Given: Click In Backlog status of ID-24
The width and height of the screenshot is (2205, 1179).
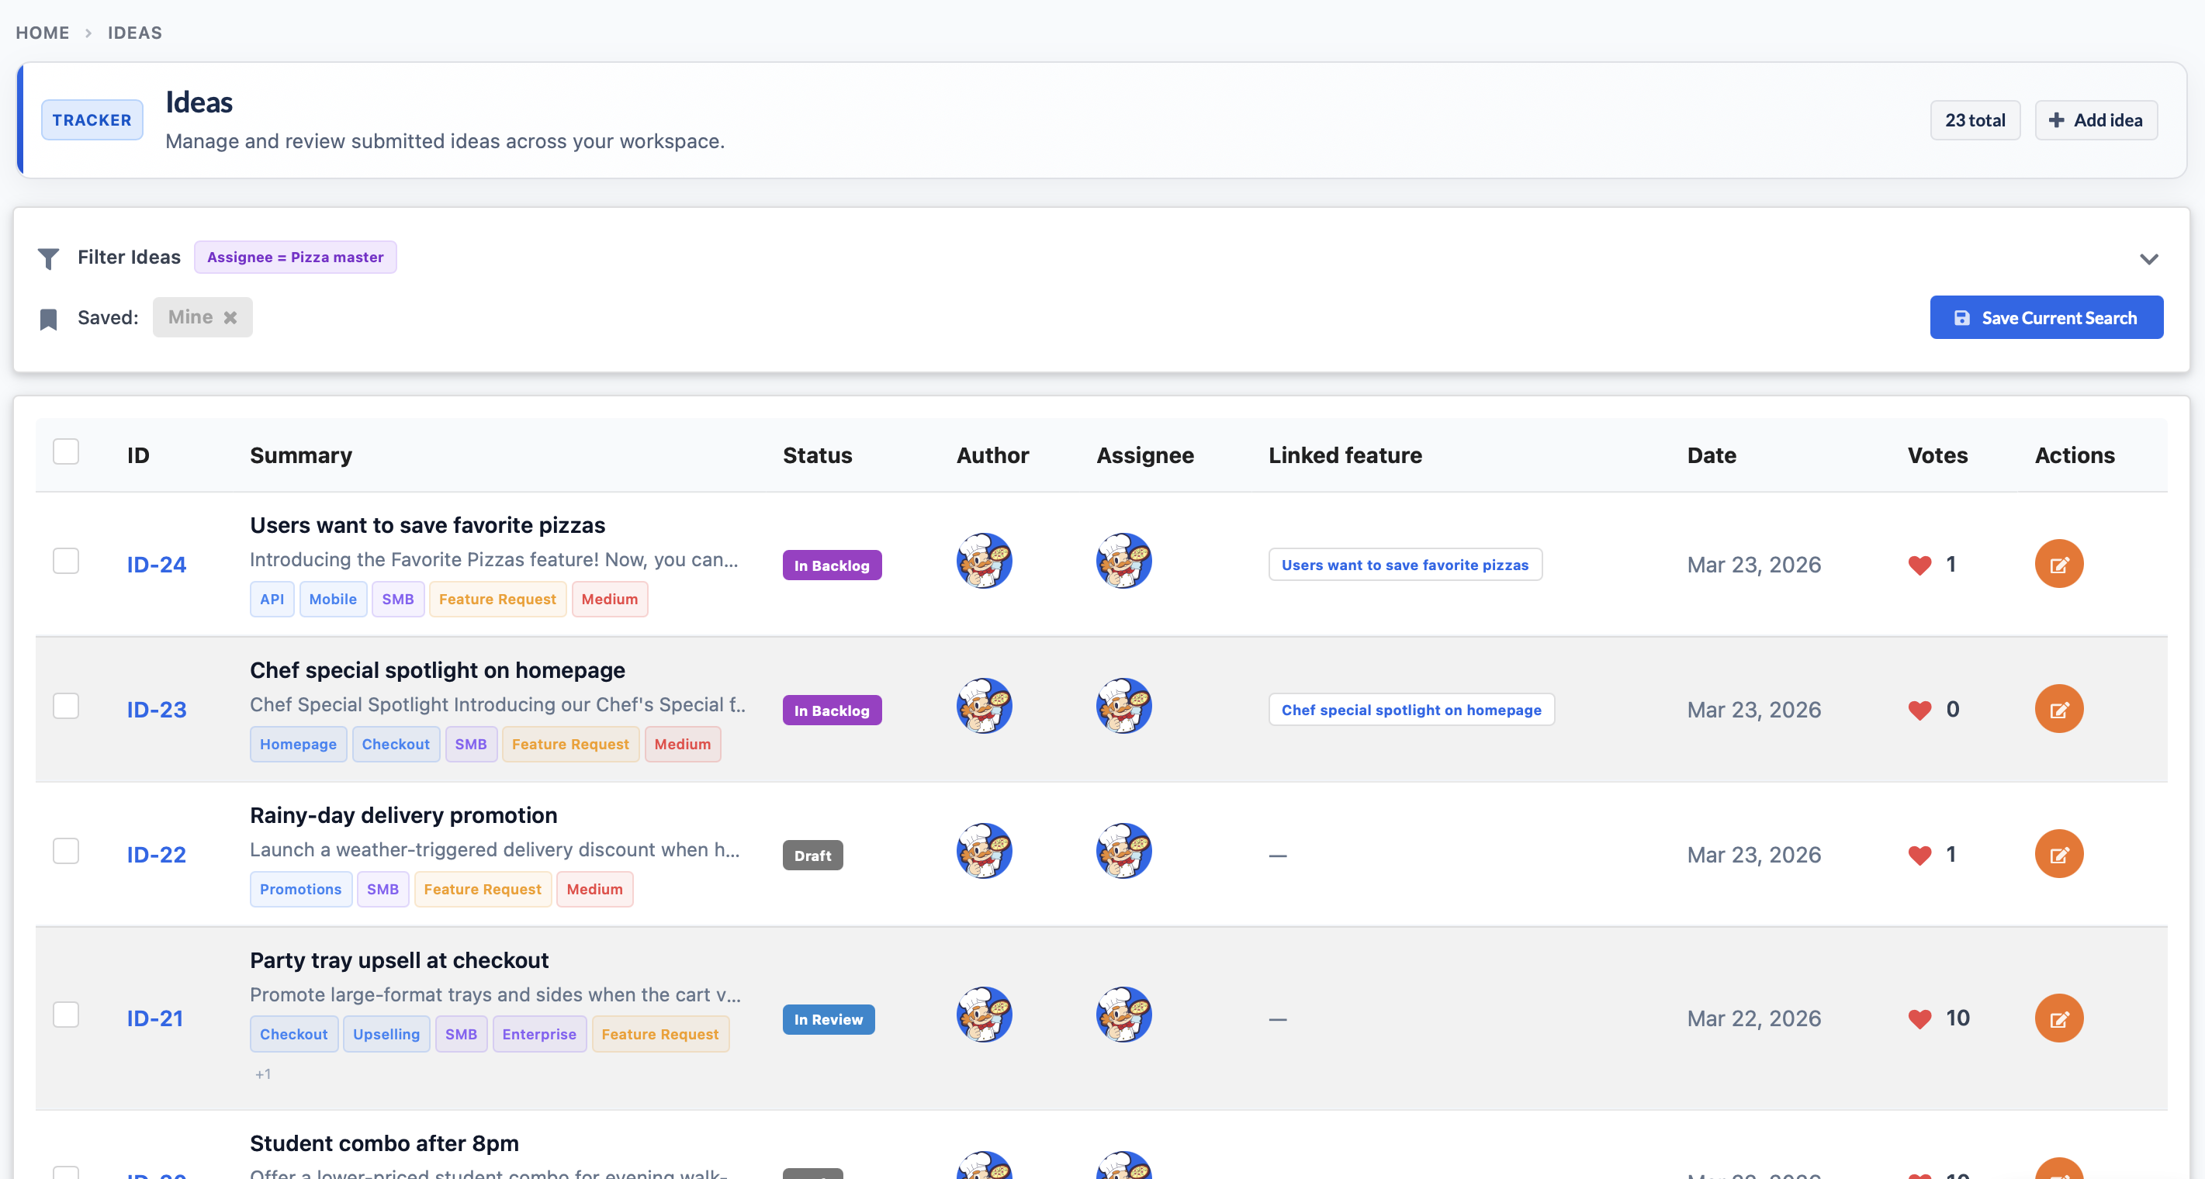Looking at the screenshot, I should point(832,565).
